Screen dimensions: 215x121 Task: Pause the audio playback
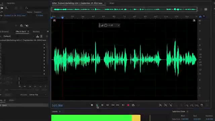click(102, 105)
